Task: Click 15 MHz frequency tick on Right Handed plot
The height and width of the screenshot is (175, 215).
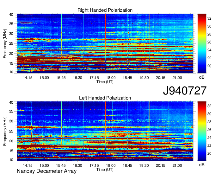Action: [x=11, y=63]
